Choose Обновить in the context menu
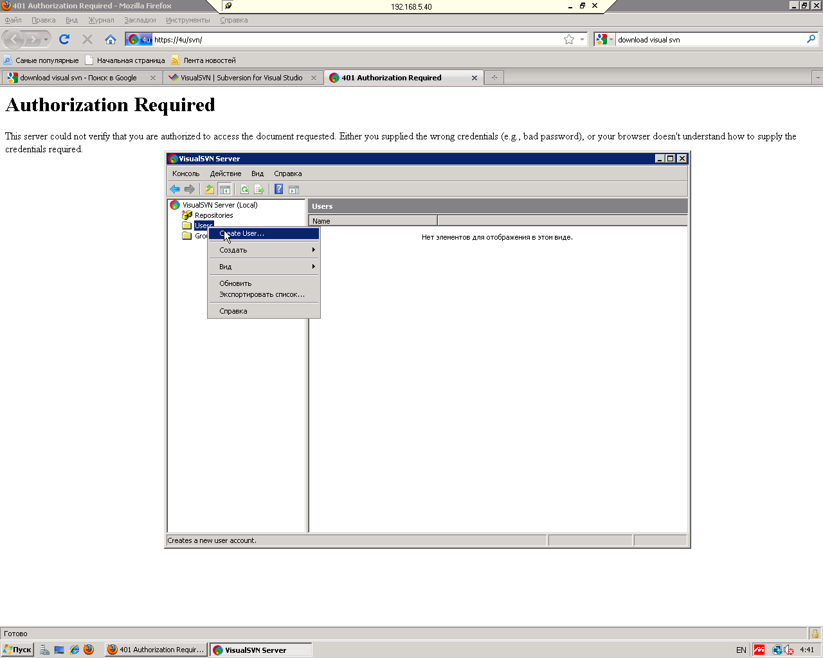The width and height of the screenshot is (823, 658). tap(264, 283)
